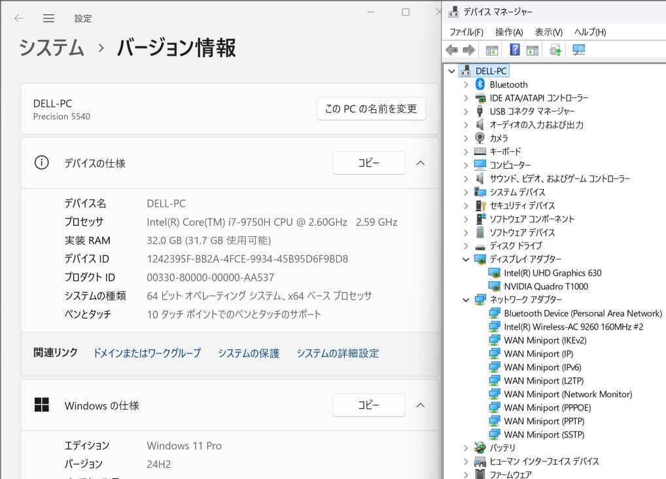The image size is (666, 479).
Task: Select WAN Miniport (PPPOE) entry
Action: click(548, 408)
